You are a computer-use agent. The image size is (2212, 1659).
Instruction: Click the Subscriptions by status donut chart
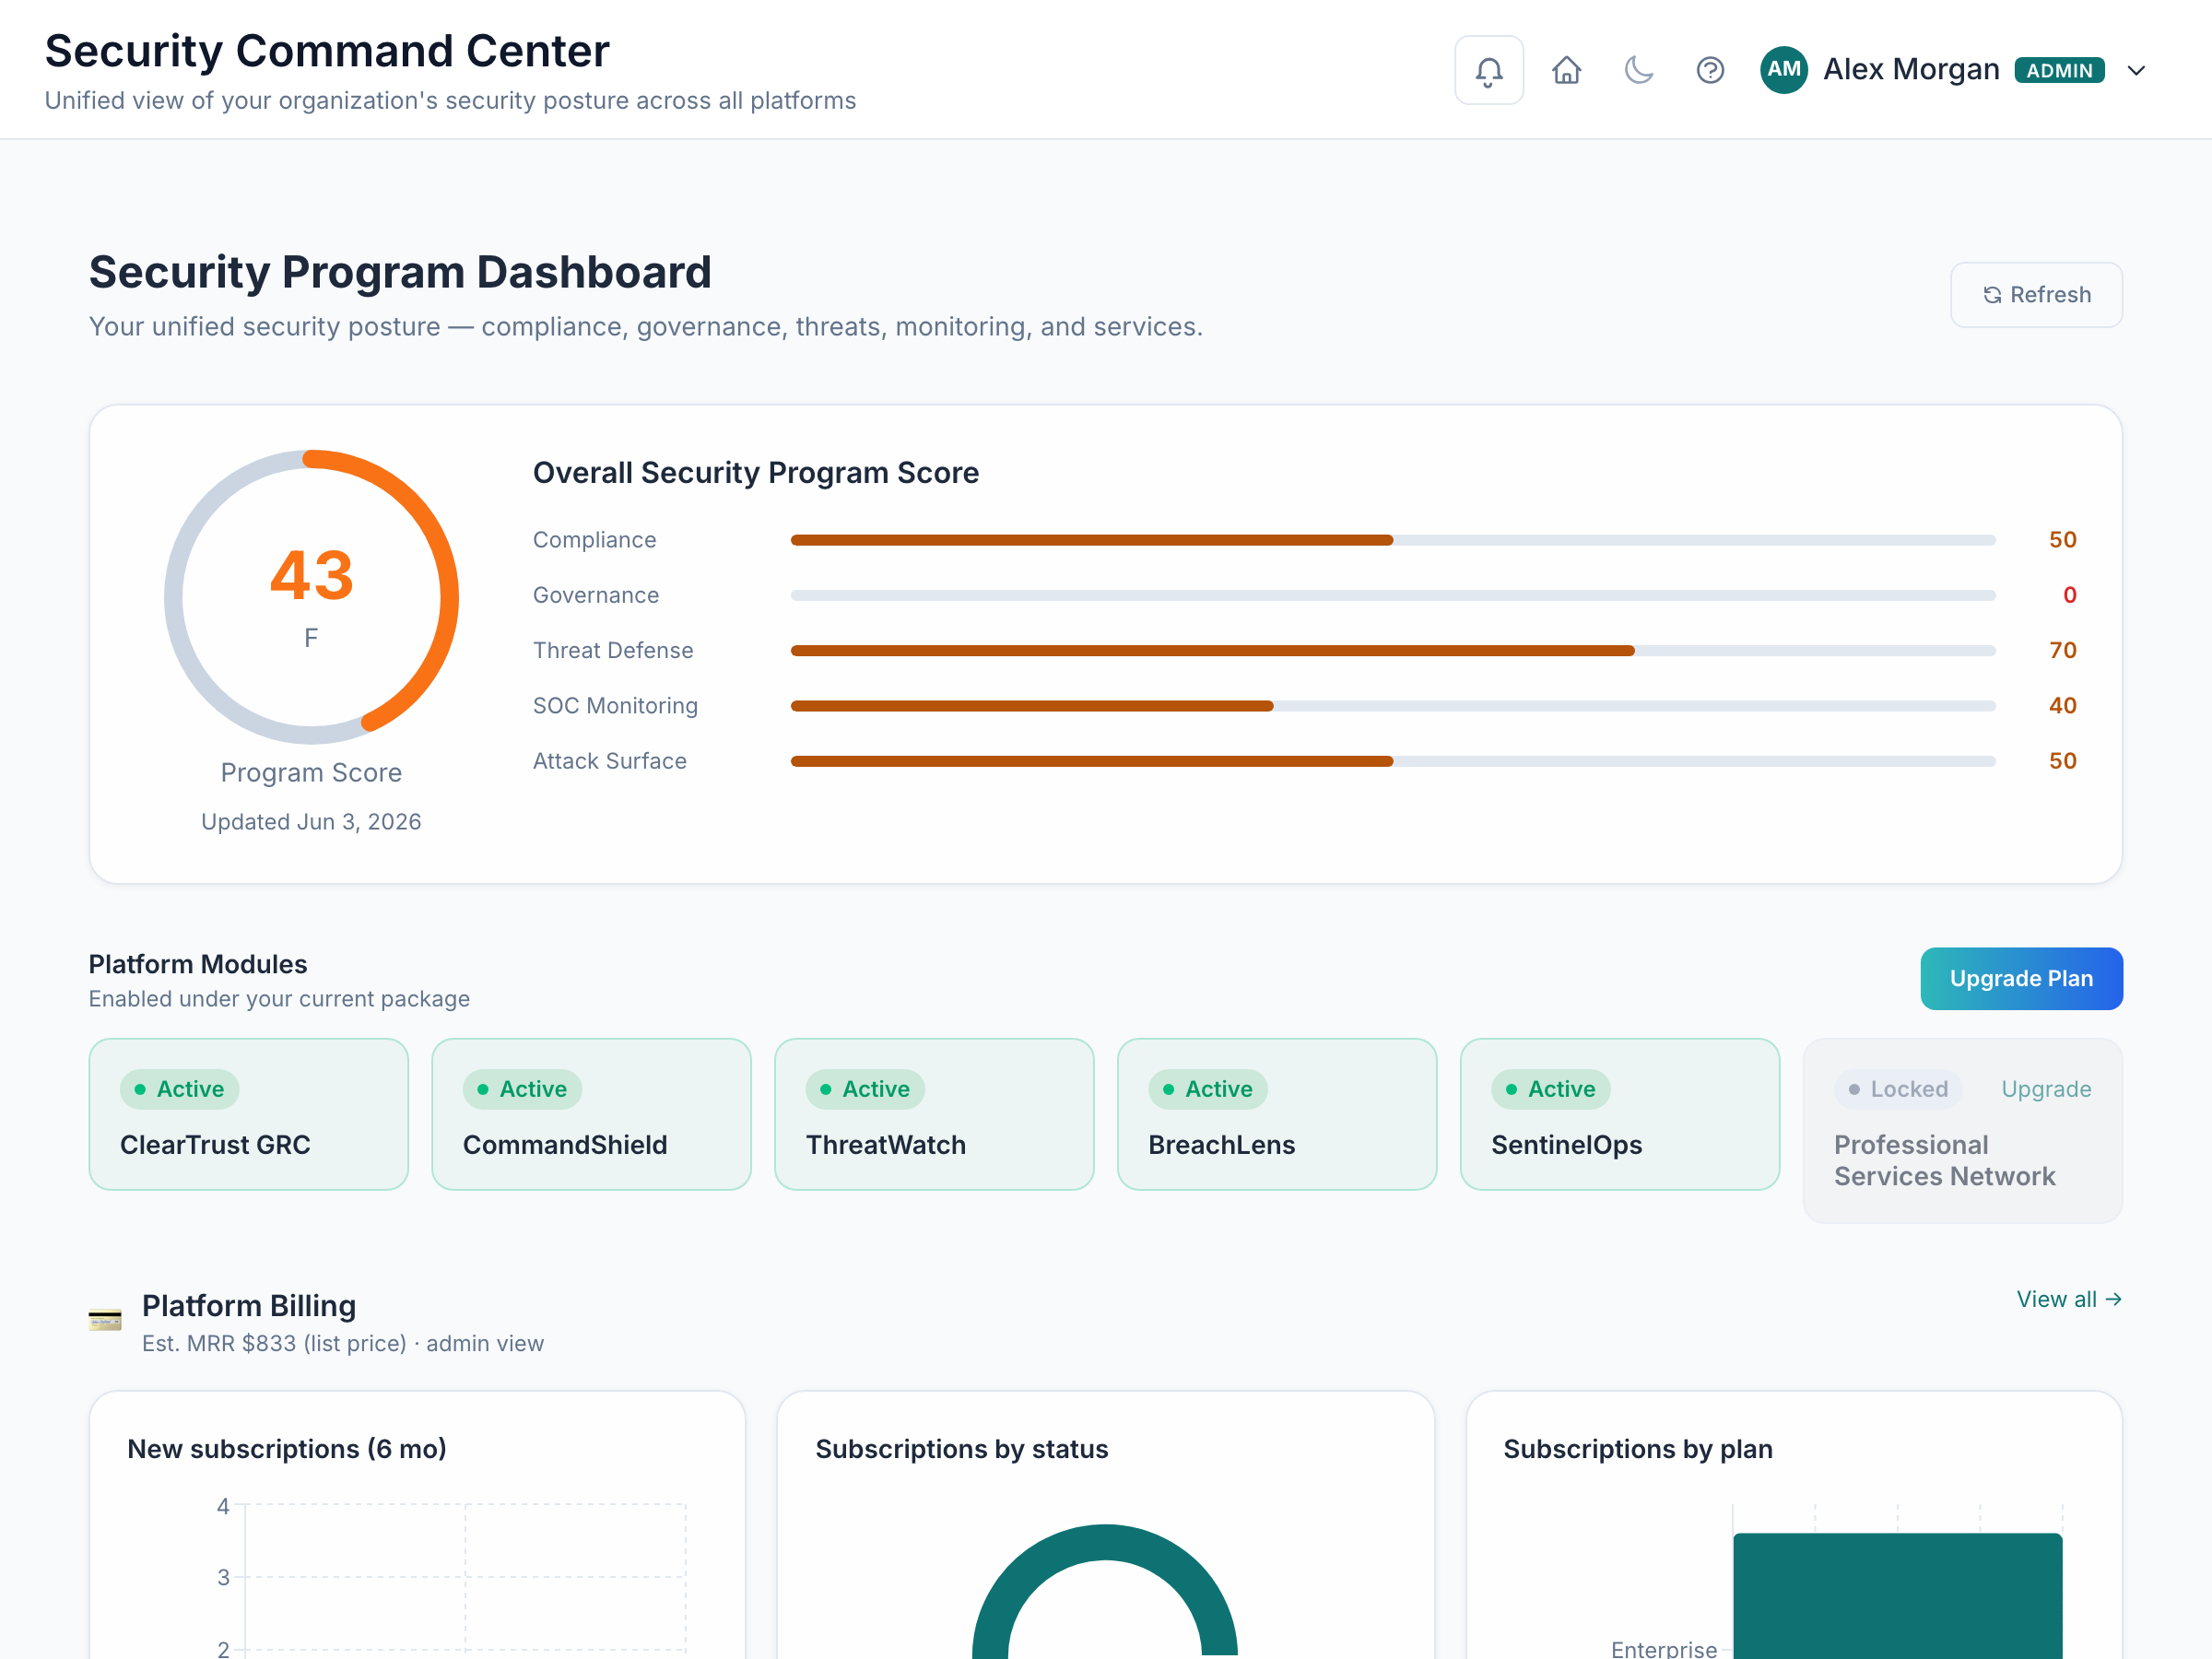pos(1105,1590)
